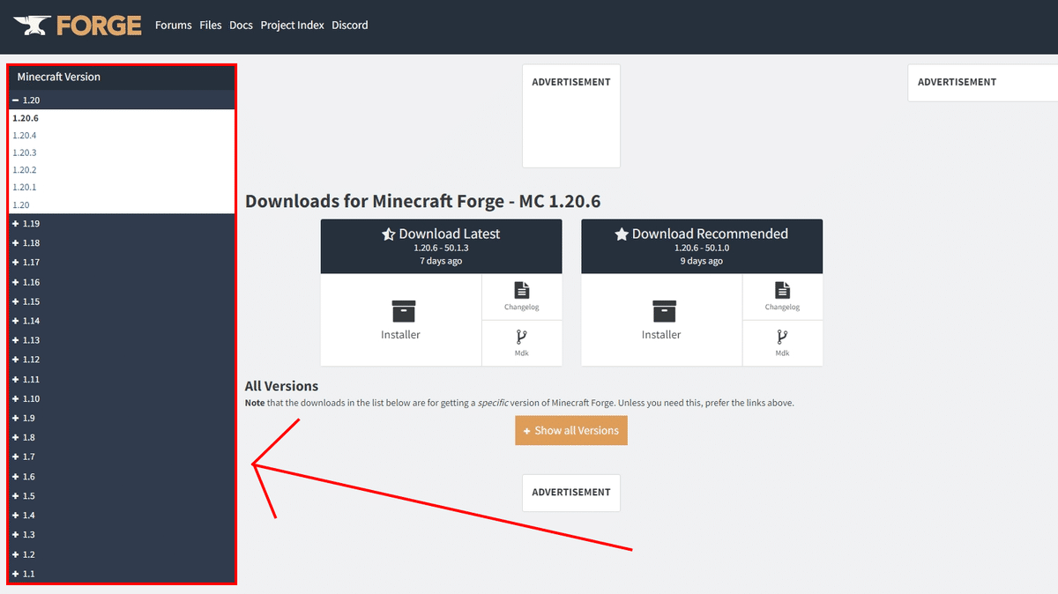
Task: Click the star icon beside Download Latest
Action: coord(388,234)
